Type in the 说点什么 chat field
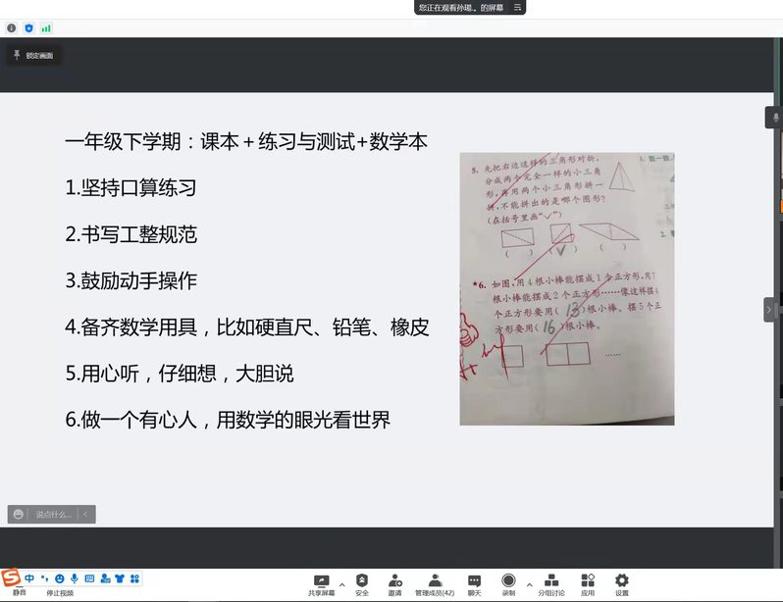 click(53, 514)
